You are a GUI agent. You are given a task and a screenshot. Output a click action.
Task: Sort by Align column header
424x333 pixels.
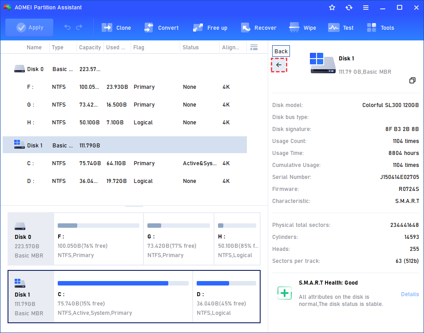tap(230, 48)
